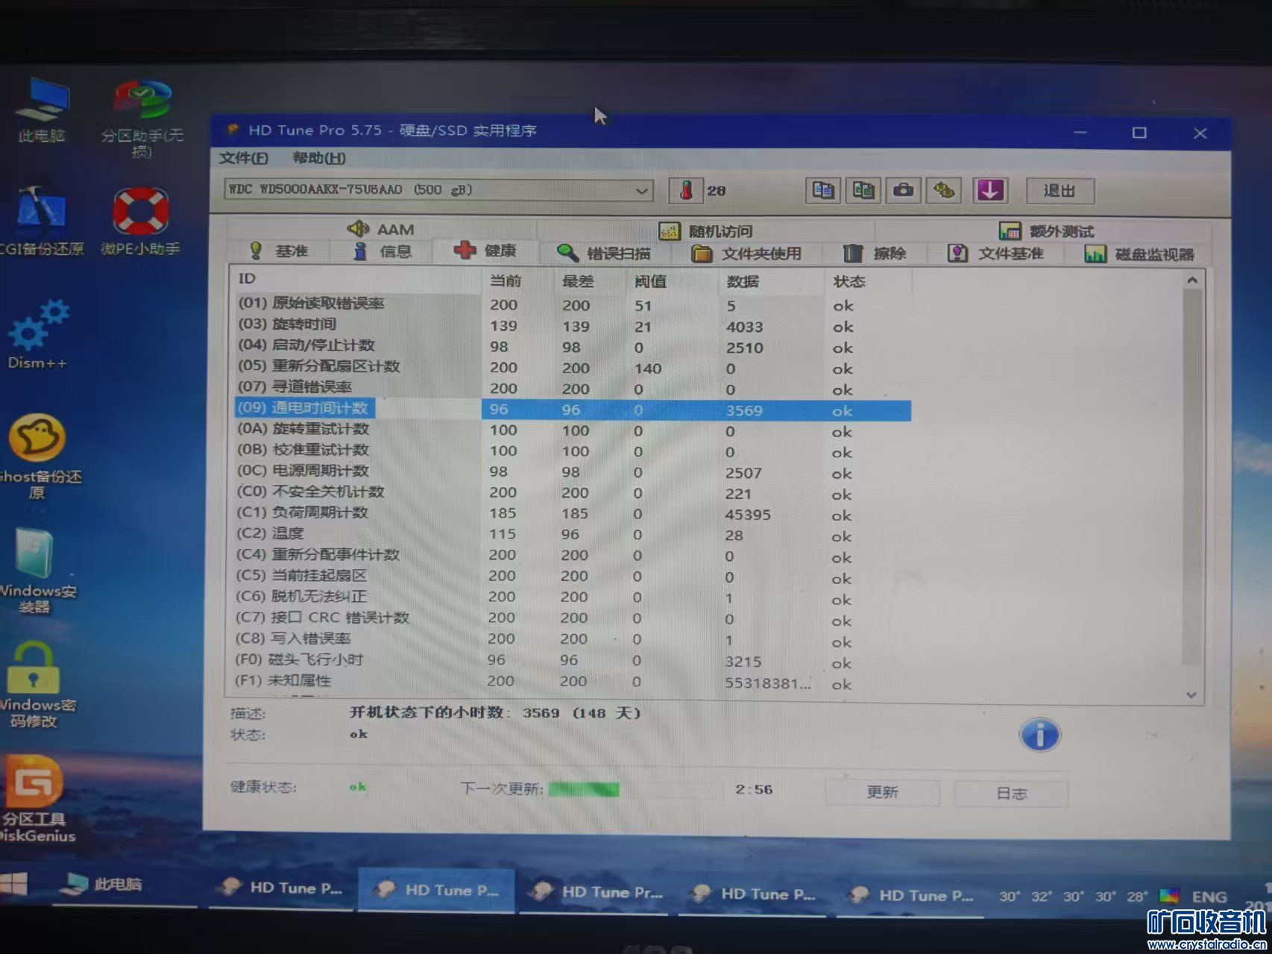Open CGI备份还原 desktop icon
The height and width of the screenshot is (954, 1272).
(x=41, y=222)
